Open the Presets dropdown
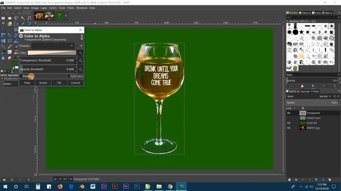341x191 pixels. (x=53, y=46)
